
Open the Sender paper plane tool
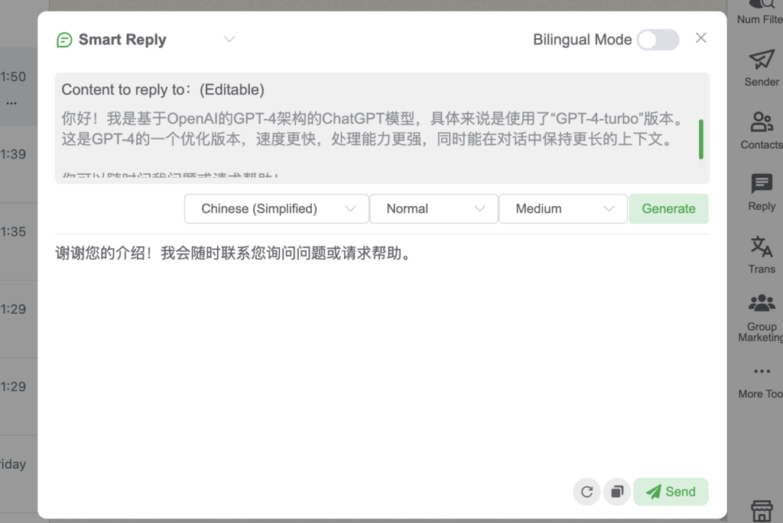[x=762, y=68]
